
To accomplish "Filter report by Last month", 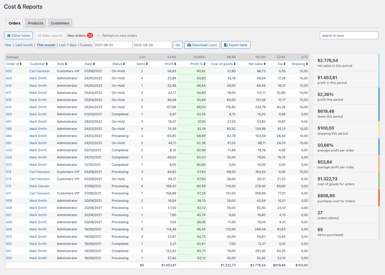I will tap(24, 45).
